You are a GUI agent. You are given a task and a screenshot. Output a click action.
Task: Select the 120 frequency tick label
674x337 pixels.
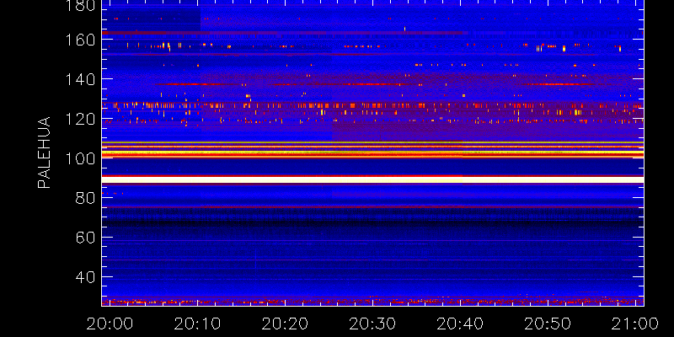pos(80,119)
